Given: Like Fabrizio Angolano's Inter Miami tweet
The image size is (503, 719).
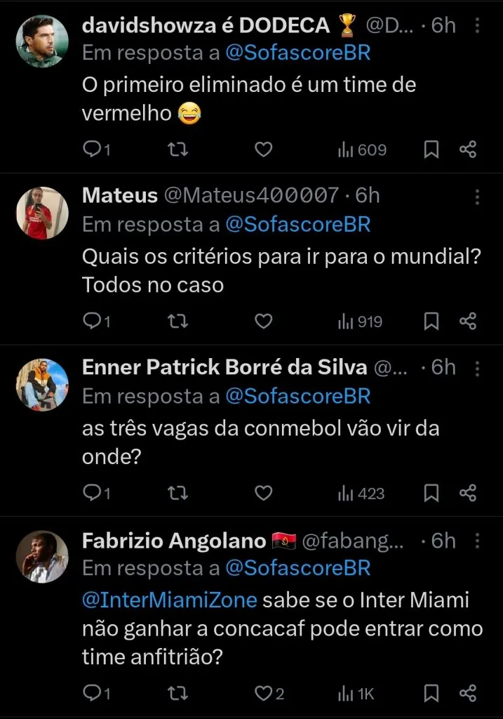Looking at the screenshot, I should point(263,694).
